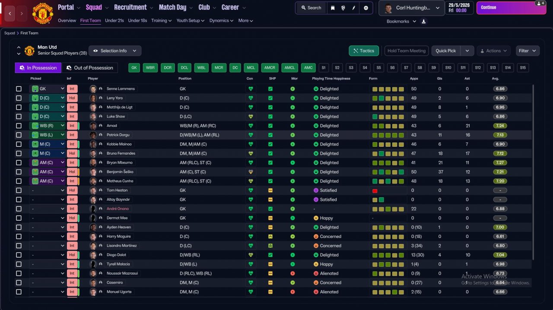Screen dimensions: 553x310
Task: Expand the Quick Pick arrow dropdown
Action: pos(467,51)
